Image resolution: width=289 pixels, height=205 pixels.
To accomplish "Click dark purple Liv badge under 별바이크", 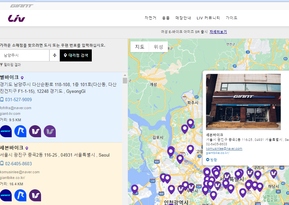I will pyautogui.click(x=35, y=131).
